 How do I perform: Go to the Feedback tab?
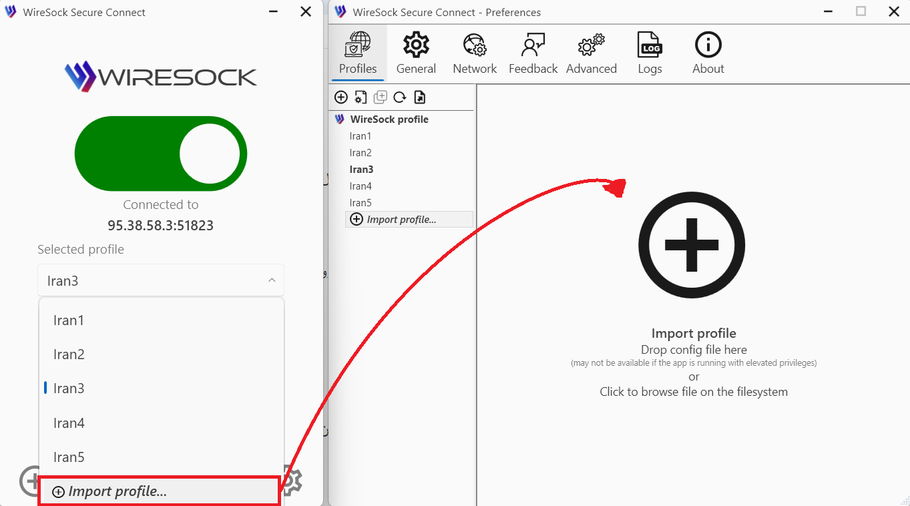(533, 53)
